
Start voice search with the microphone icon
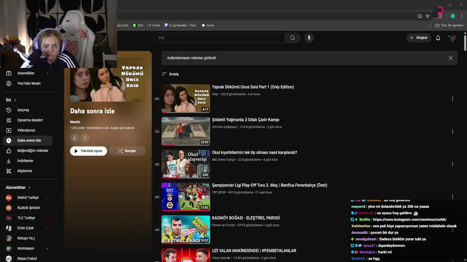pos(309,38)
